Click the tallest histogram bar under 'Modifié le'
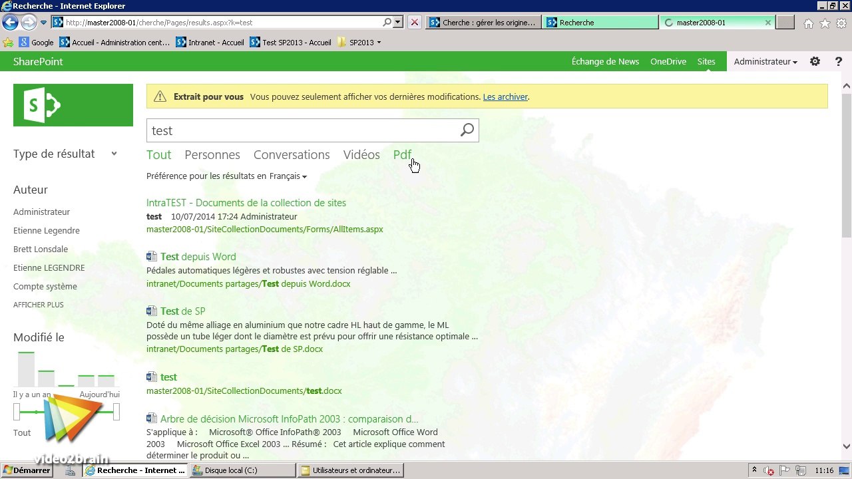The width and height of the screenshot is (852, 479). (26, 369)
